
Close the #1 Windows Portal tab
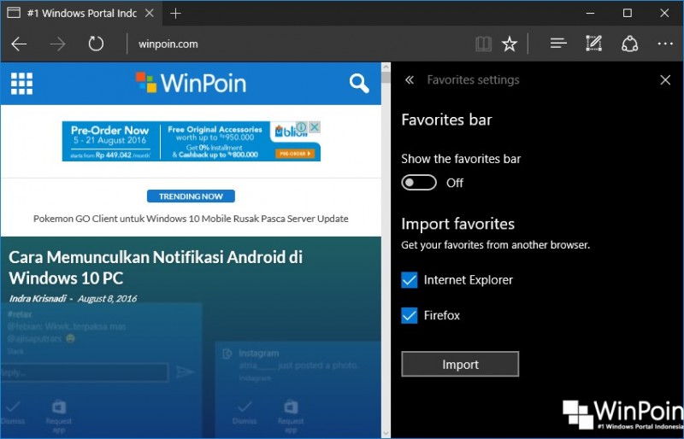coord(149,13)
